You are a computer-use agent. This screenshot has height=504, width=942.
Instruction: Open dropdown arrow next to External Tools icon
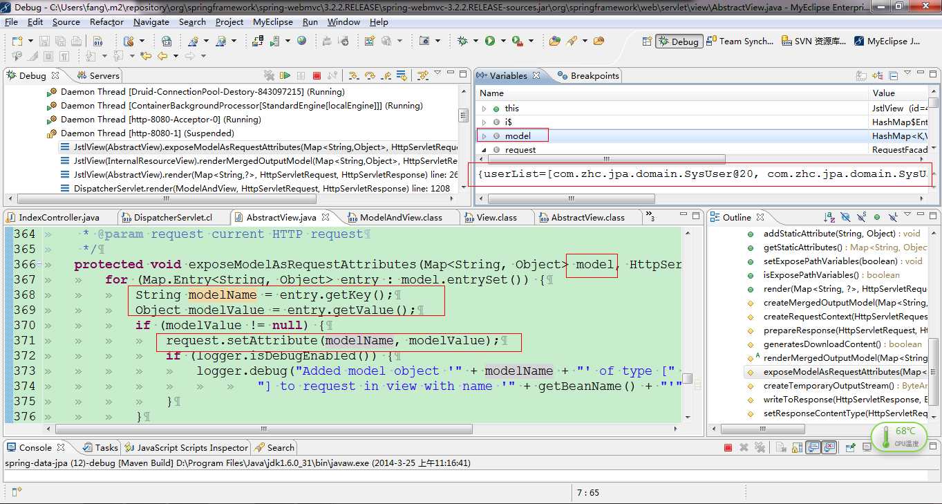coord(530,41)
